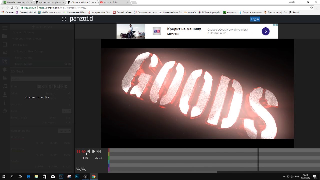Click the Log in button
Image resolution: width=320 pixels, height=180 pixels.
(x=255, y=19)
